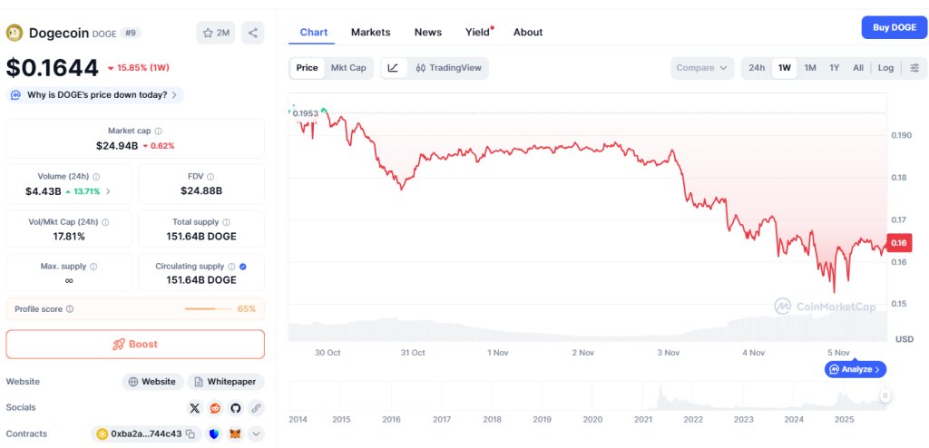Switch chart range to 24h
929x448 pixels.
pos(757,68)
